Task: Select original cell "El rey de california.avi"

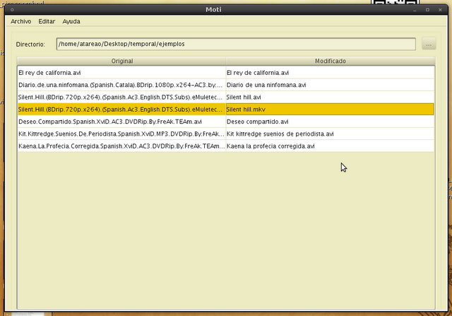Action: pyautogui.click(x=121, y=73)
